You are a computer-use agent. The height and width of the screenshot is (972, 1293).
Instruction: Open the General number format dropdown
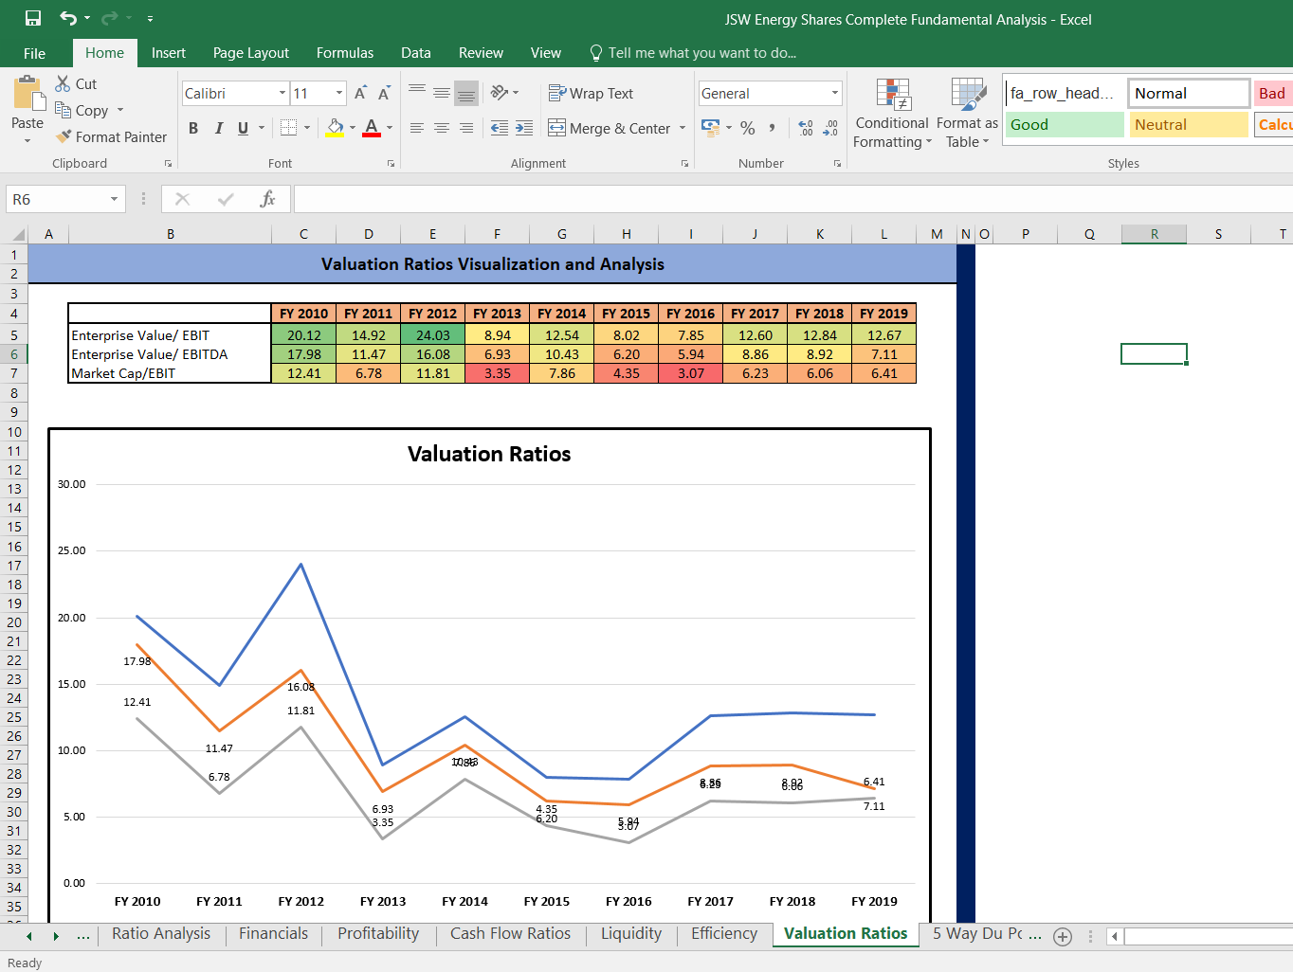[835, 93]
